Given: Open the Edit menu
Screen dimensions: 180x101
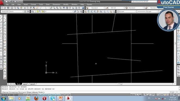Looking at the screenshot, I should (x=13, y=4).
